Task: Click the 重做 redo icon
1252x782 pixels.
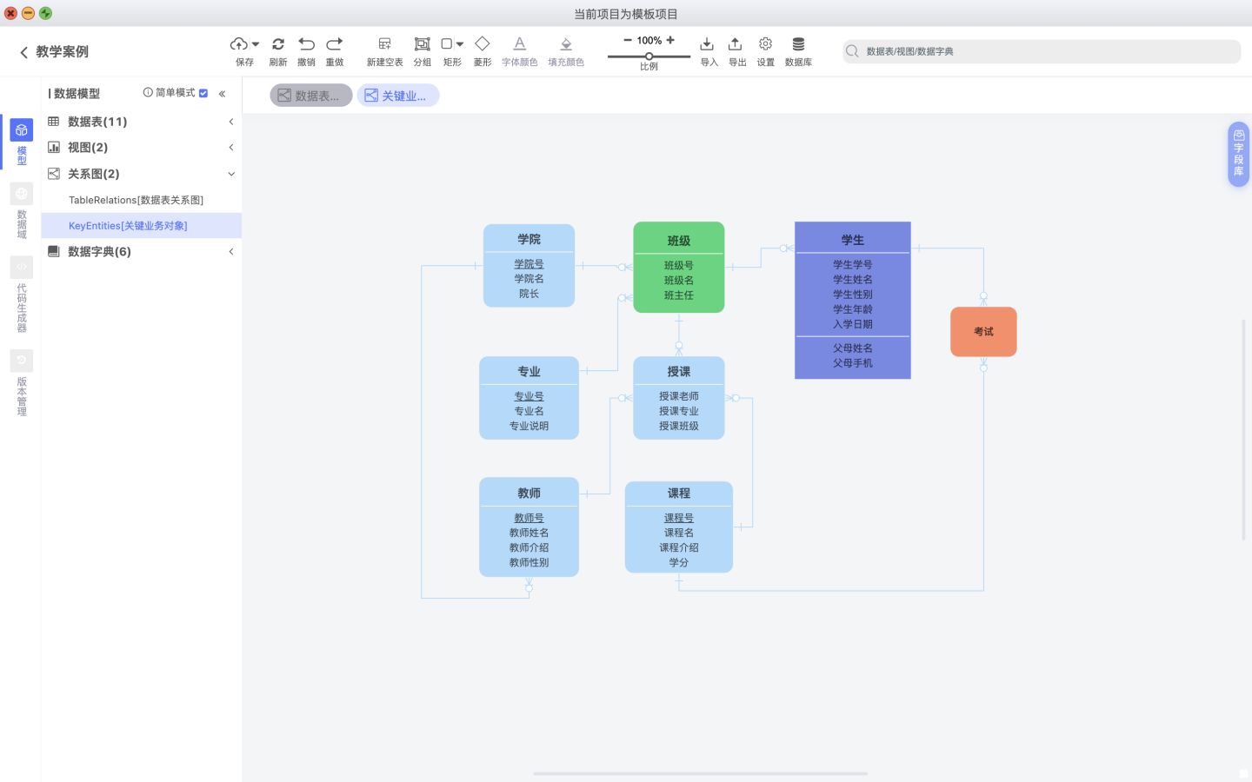Action: point(334,43)
